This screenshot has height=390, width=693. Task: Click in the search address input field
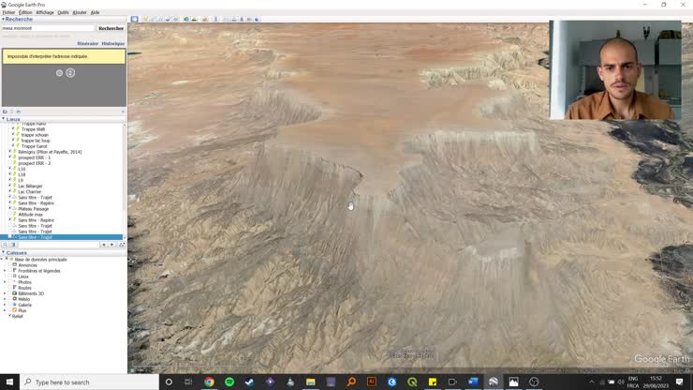click(x=47, y=28)
